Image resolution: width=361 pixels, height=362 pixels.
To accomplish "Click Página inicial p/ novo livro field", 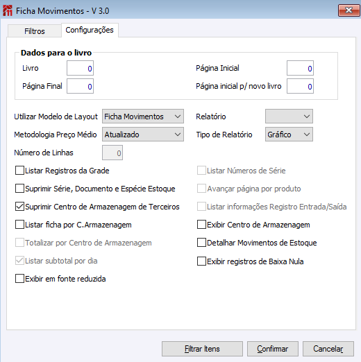I will tap(300, 86).
